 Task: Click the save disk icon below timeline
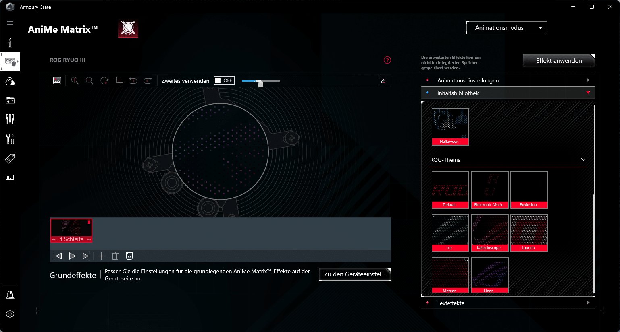(x=129, y=256)
